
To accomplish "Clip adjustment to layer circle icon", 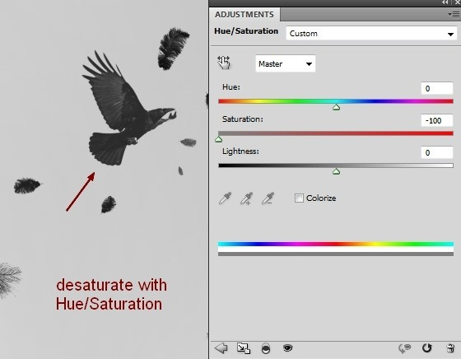I will pos(266,348).
